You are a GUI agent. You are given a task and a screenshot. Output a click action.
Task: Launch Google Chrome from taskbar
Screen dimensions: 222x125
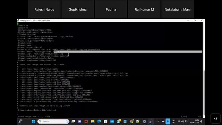131,122
